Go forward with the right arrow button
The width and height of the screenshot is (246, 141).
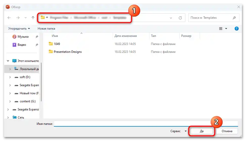tap(18, 18)
